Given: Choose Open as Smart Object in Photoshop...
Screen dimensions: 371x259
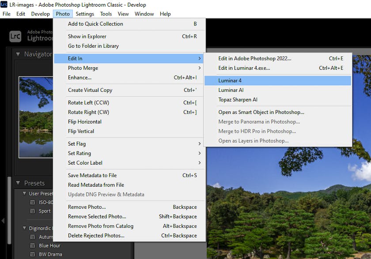Looking at the screenshot, I should pos(278,112).
